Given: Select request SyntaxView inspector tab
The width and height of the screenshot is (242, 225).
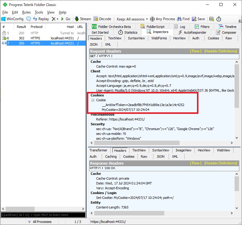Looking at the screenshot, I should coord(136,38).
